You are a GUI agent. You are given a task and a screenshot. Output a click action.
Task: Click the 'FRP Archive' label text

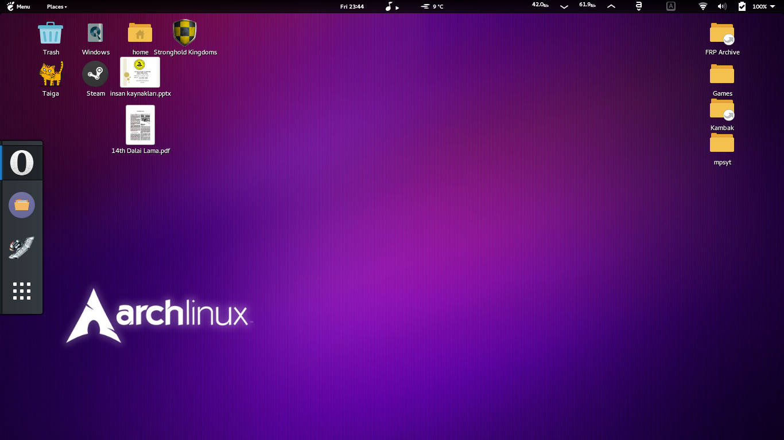click(722, 52)
